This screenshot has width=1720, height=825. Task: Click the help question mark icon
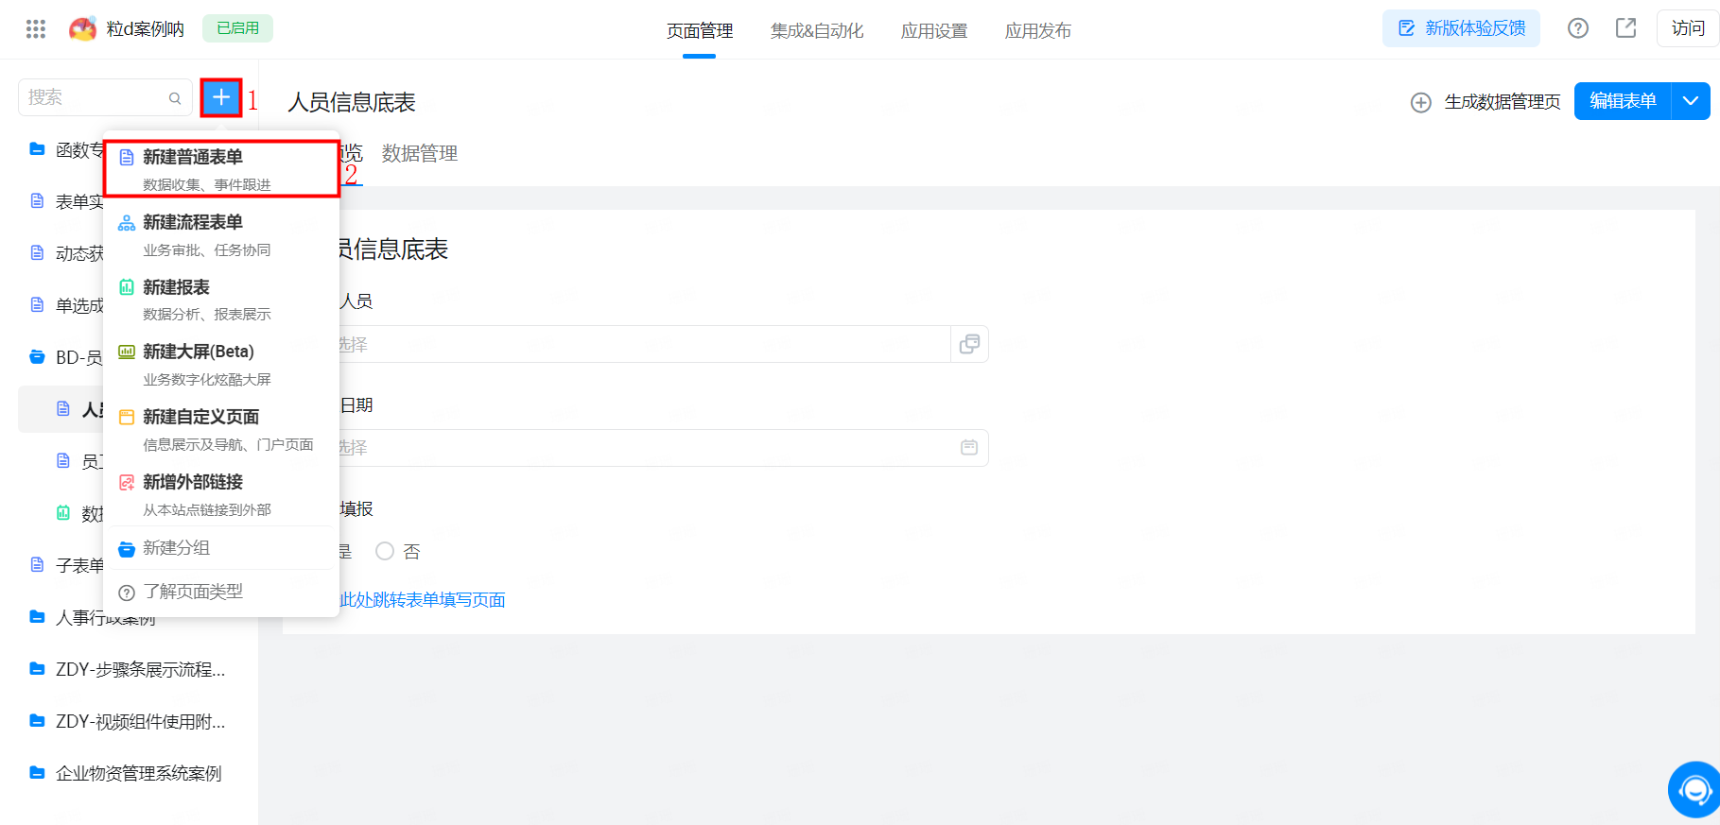pos(1577,28)
